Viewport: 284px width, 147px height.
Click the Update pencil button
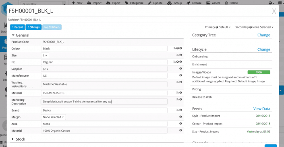(155, 3)
